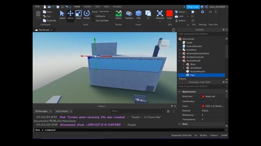The height and width of the screenshot is (146, 261).
Task: Open the Color swatch dropdown arrow
Action: (x=170, y=21)
